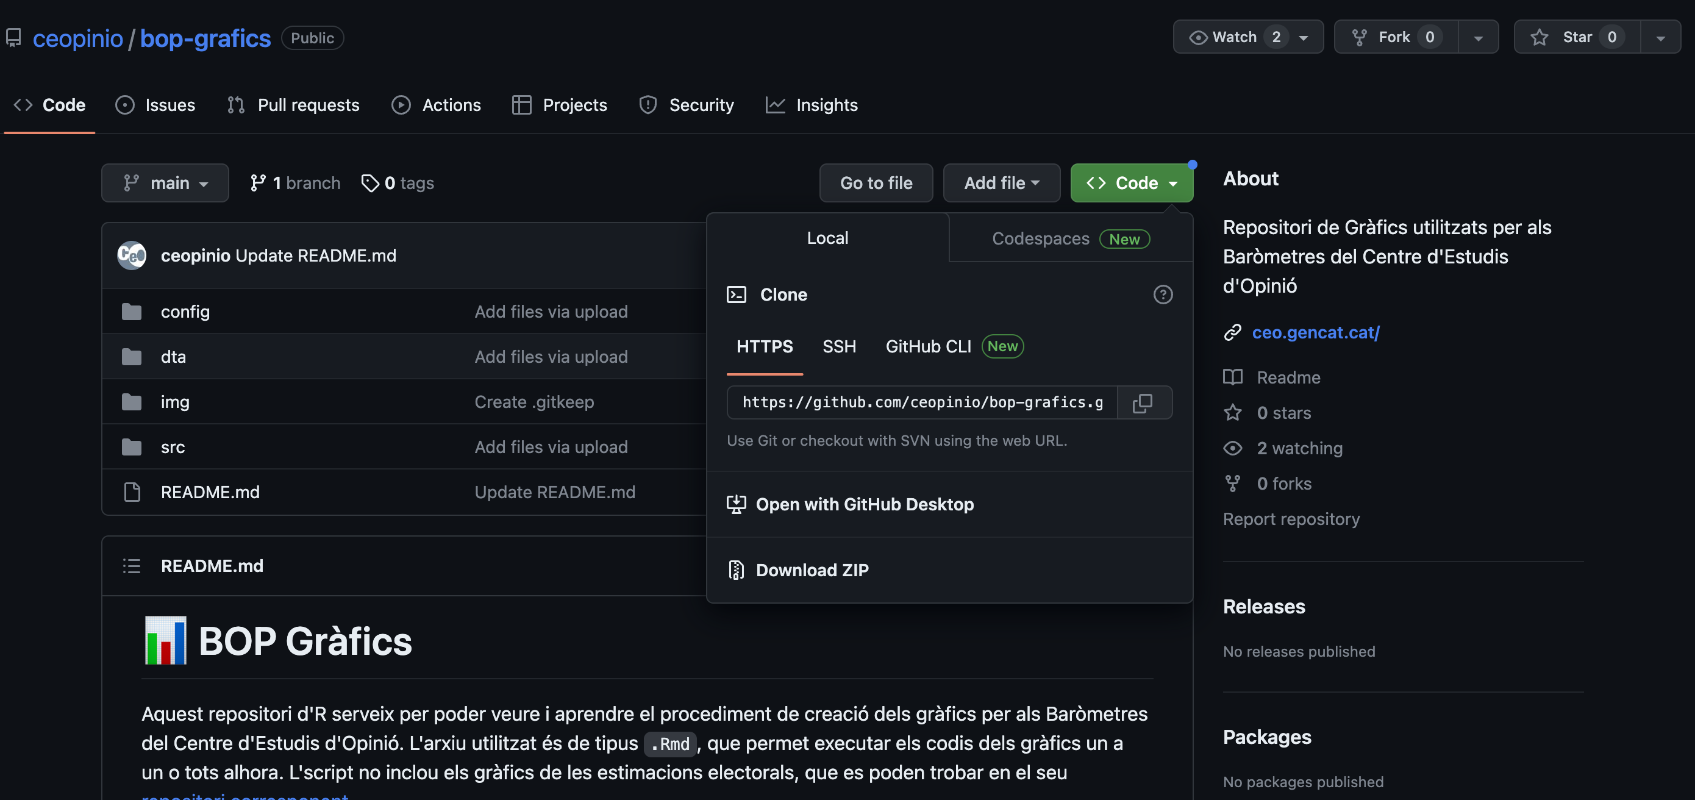Click the link icon beside ceo.gencat.cat
Viewport: 1695px width, 800px height.
[1232, 333]
